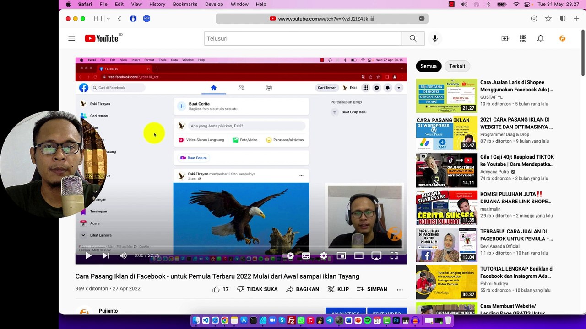
Task: Open the Komisi Puluhan Juta video title
Action: pyautogui.click(x=515, y=198)
